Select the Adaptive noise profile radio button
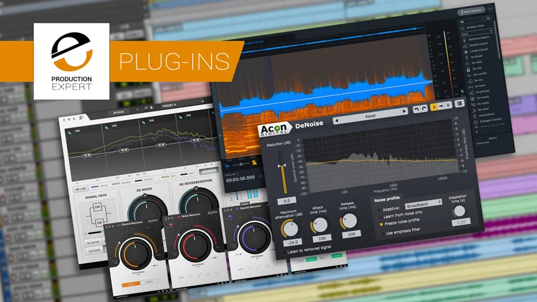Screen dimensions: 537x302 coord(379,210)
